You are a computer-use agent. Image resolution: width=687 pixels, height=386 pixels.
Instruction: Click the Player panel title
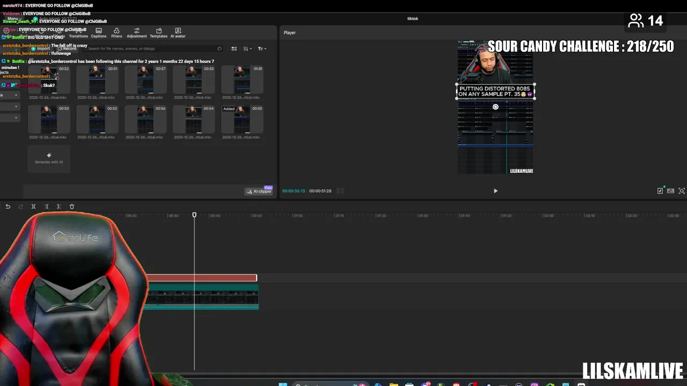(x=290, y=33)
